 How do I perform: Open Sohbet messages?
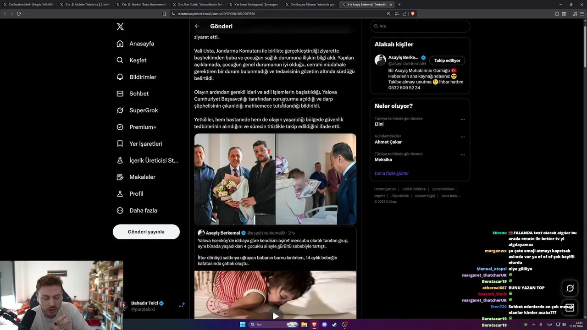click(x=133, y=93)
